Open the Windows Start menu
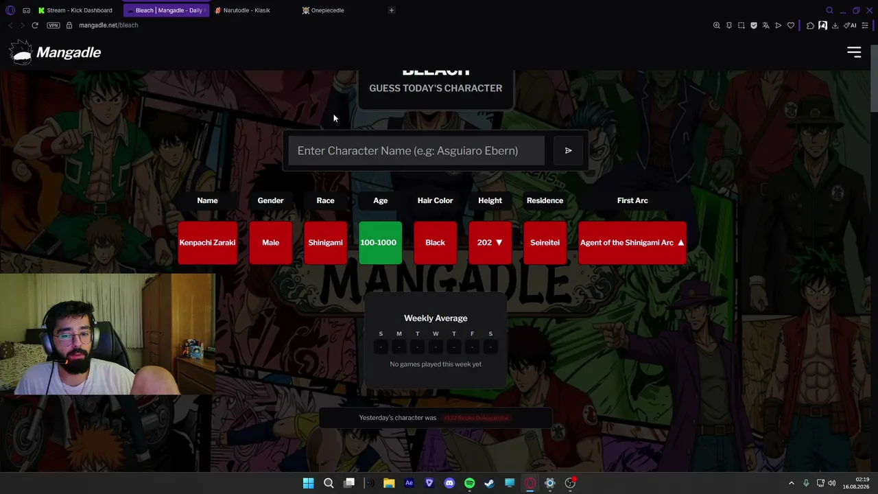Image resolution: width=878 pixels, height=494 pixels. click(x=309, y=483)
